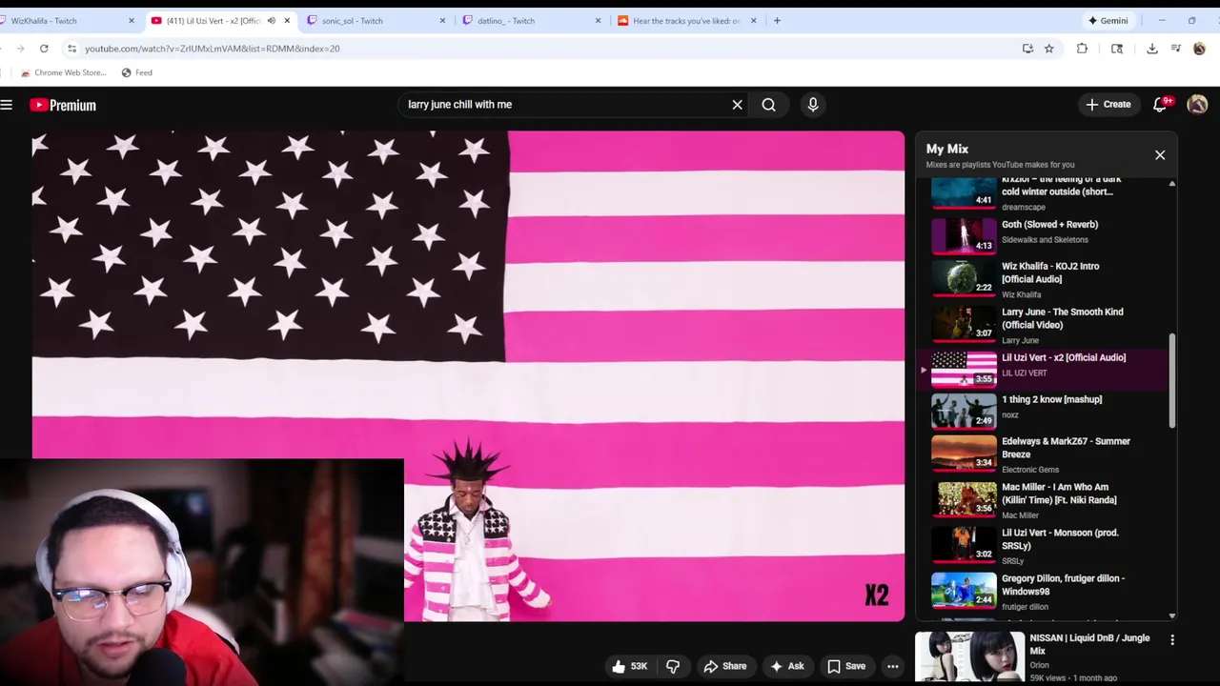Click playlist scrollbar down arrow

(1172, 616)
